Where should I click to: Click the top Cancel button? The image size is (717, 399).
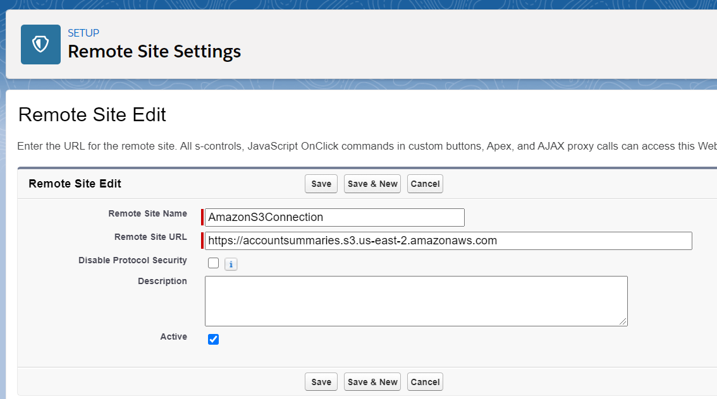[425, 184]
